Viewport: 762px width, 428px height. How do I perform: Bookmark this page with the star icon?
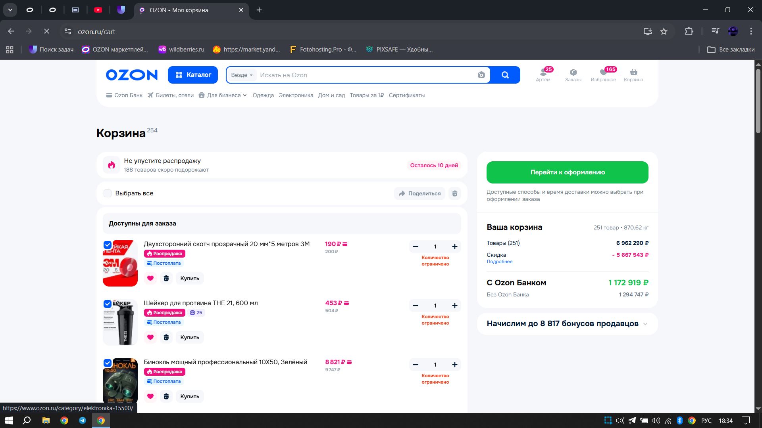tap(664, 31)
